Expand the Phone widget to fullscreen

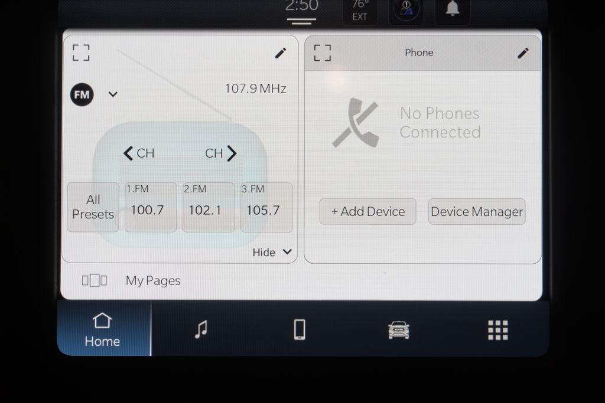coord(322,53)
